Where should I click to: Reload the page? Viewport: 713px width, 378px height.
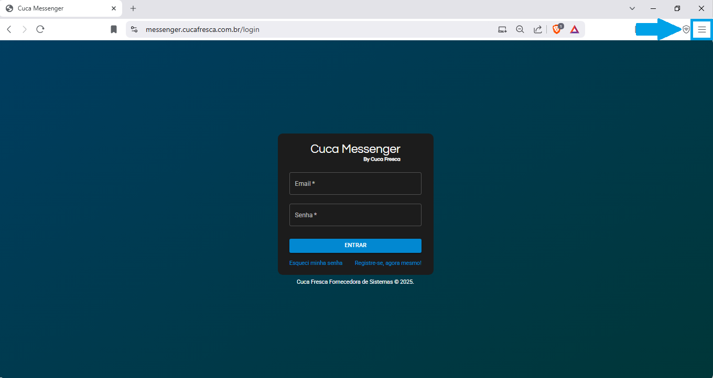[40, 29]
